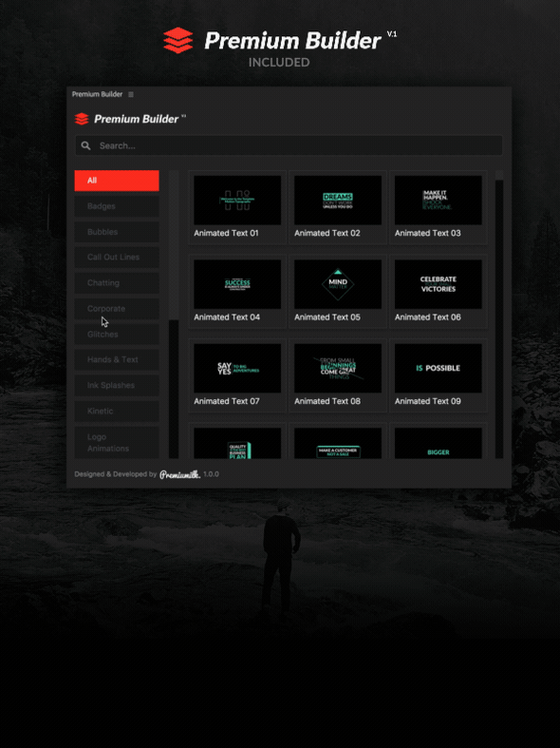The height and width of the screenshot is (748, 560).
Task: Click the search magnifier icon
Action: pos(85,145)
